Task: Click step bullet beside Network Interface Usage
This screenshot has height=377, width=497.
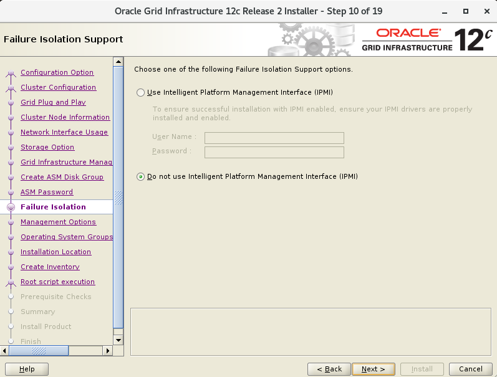Action: 11,133
